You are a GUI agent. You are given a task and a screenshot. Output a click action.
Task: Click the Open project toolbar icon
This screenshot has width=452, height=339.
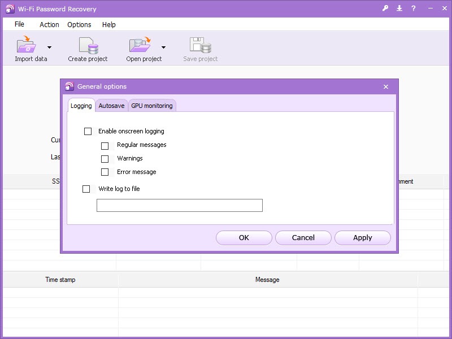140,45
